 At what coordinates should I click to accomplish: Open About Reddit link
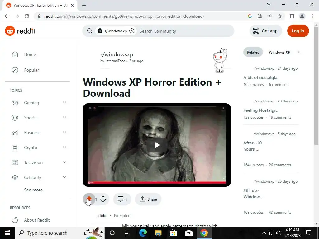pos(37,220)
